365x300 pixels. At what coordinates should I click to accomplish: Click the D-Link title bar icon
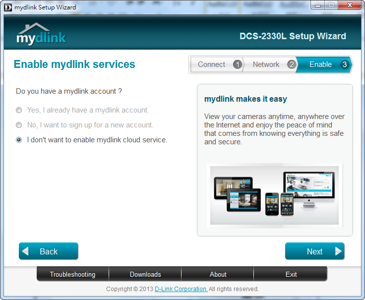7,7
